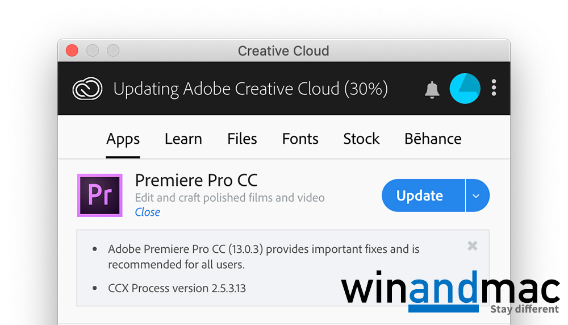Click the Premiere Pro CC title
The image size is (568, 325).
pyautogui.click(x=196, y=181)
